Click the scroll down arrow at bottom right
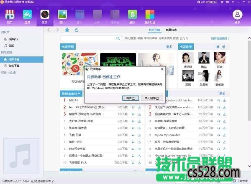251x184 pixels. pos(249,166)
